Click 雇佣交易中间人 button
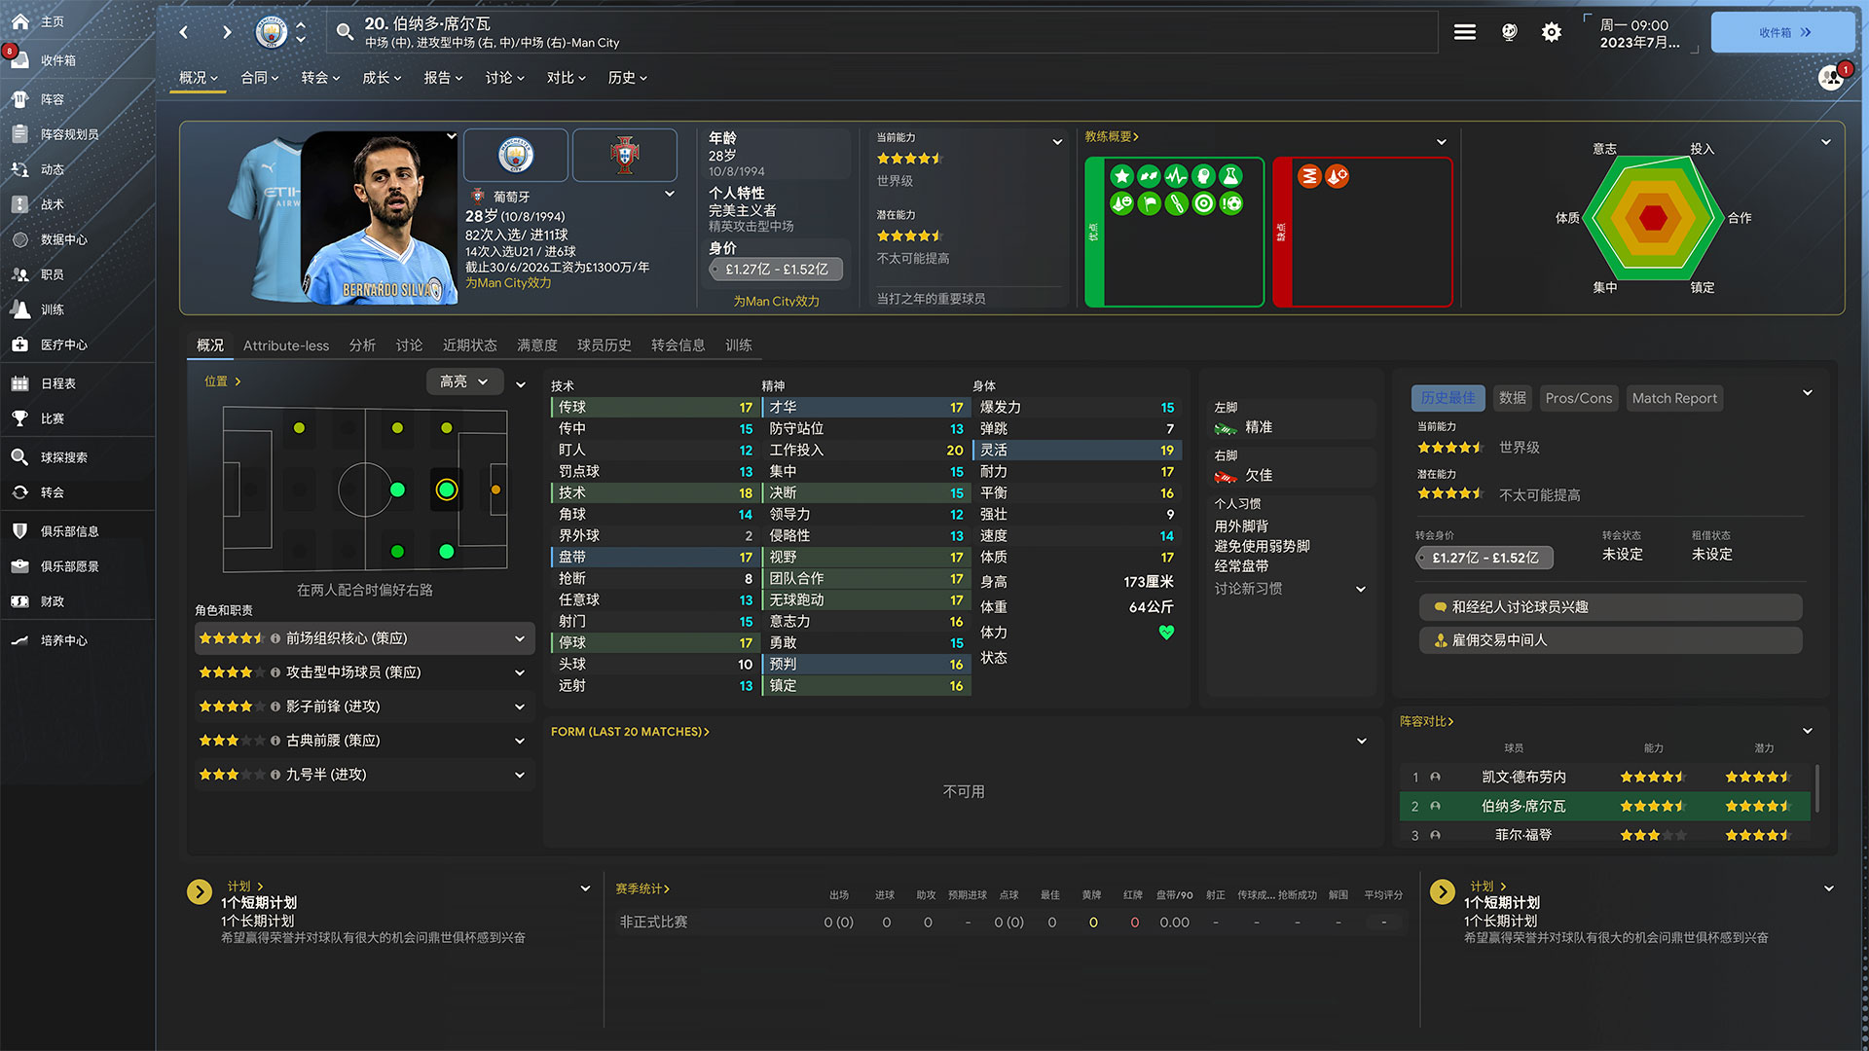Viewport: 1869px width, 1051px height. click(x=1610, y=640)
